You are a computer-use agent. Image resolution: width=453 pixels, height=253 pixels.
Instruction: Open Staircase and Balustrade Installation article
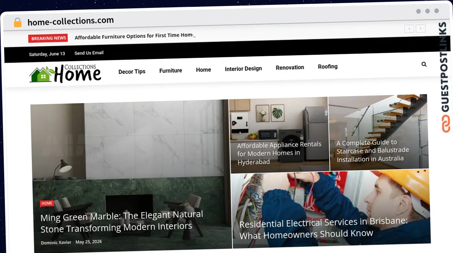pos(373,151)
